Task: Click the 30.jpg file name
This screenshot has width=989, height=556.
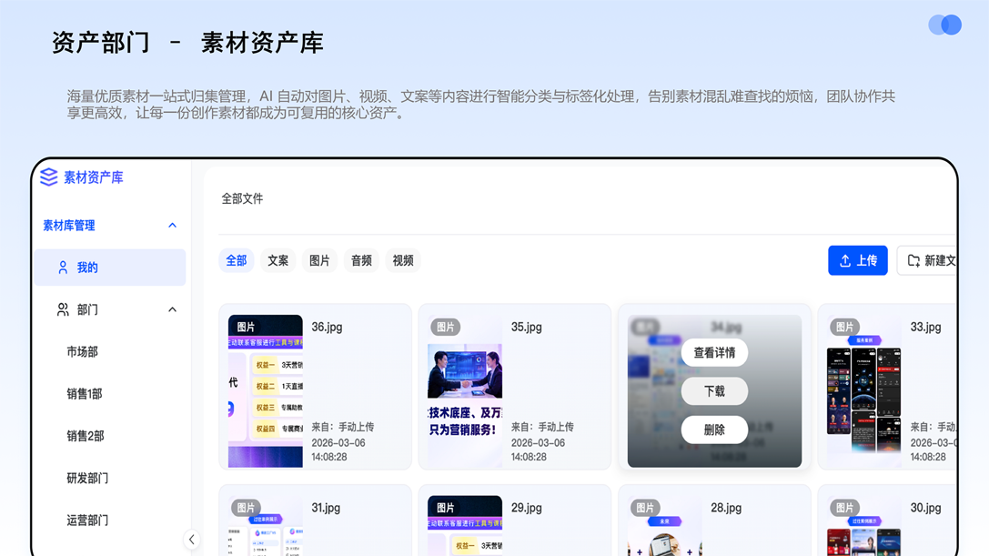Action: tap(926, 508)
